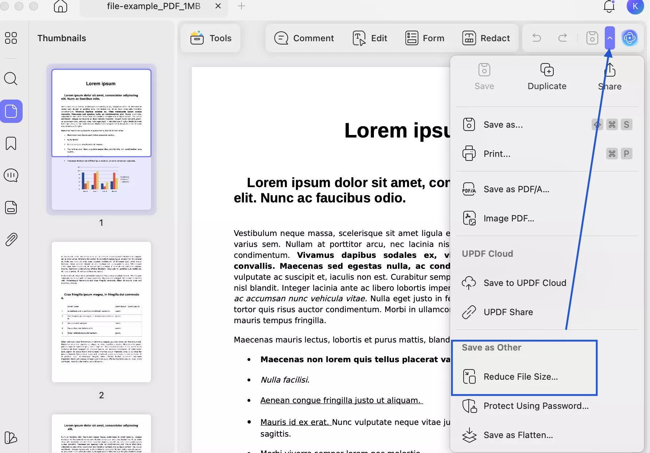This screenshot has width=650, height=453.
Task: Select Protect Using Password option
Action: coord(536,406)
